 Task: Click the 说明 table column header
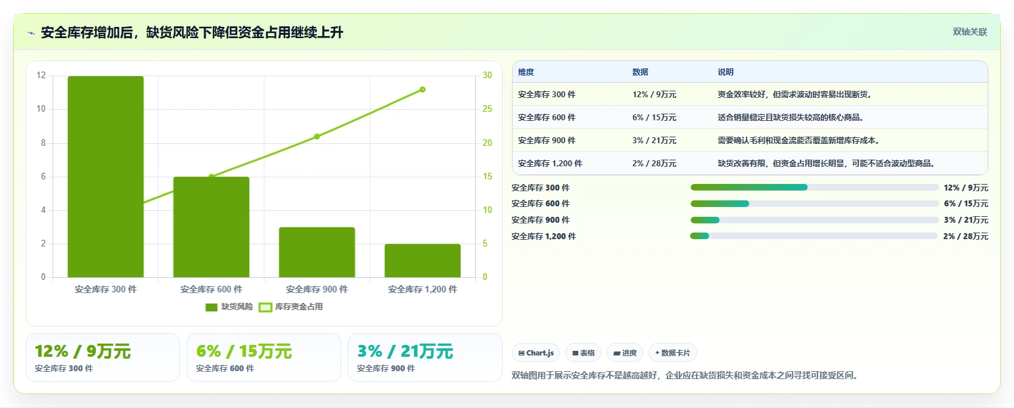click(726, 72)
